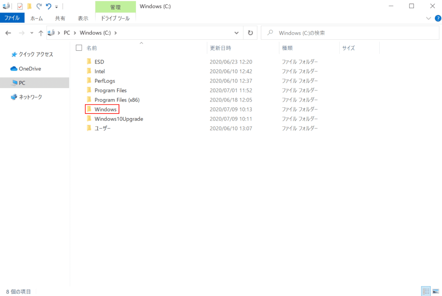The height and width of the screenshot is (296, 442).
Task: Toggle the select-all checkbox in header
Action: point(79,48)
